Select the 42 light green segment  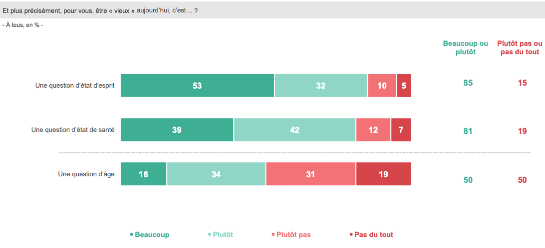[295, 129]
